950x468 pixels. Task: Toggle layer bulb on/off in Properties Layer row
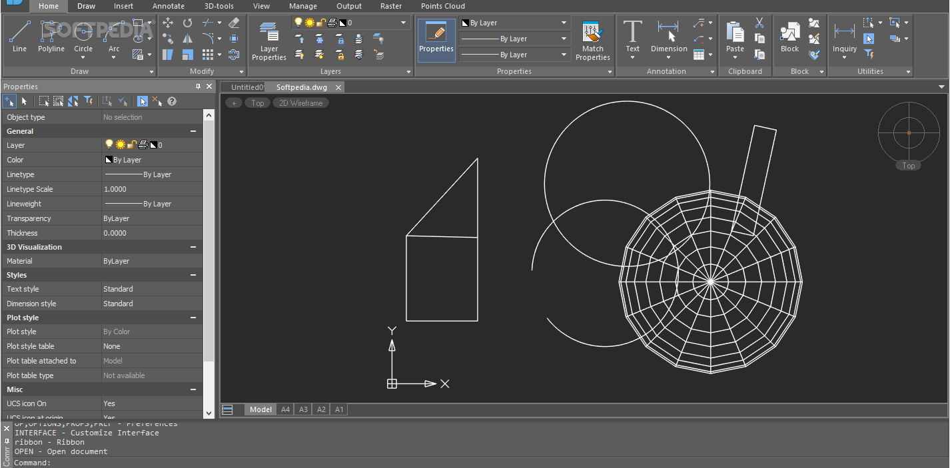(x=109, y=144)
